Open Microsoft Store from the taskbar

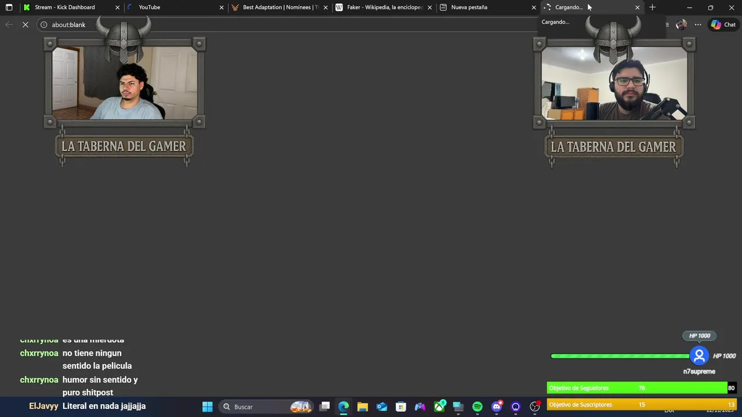point(401,407)
